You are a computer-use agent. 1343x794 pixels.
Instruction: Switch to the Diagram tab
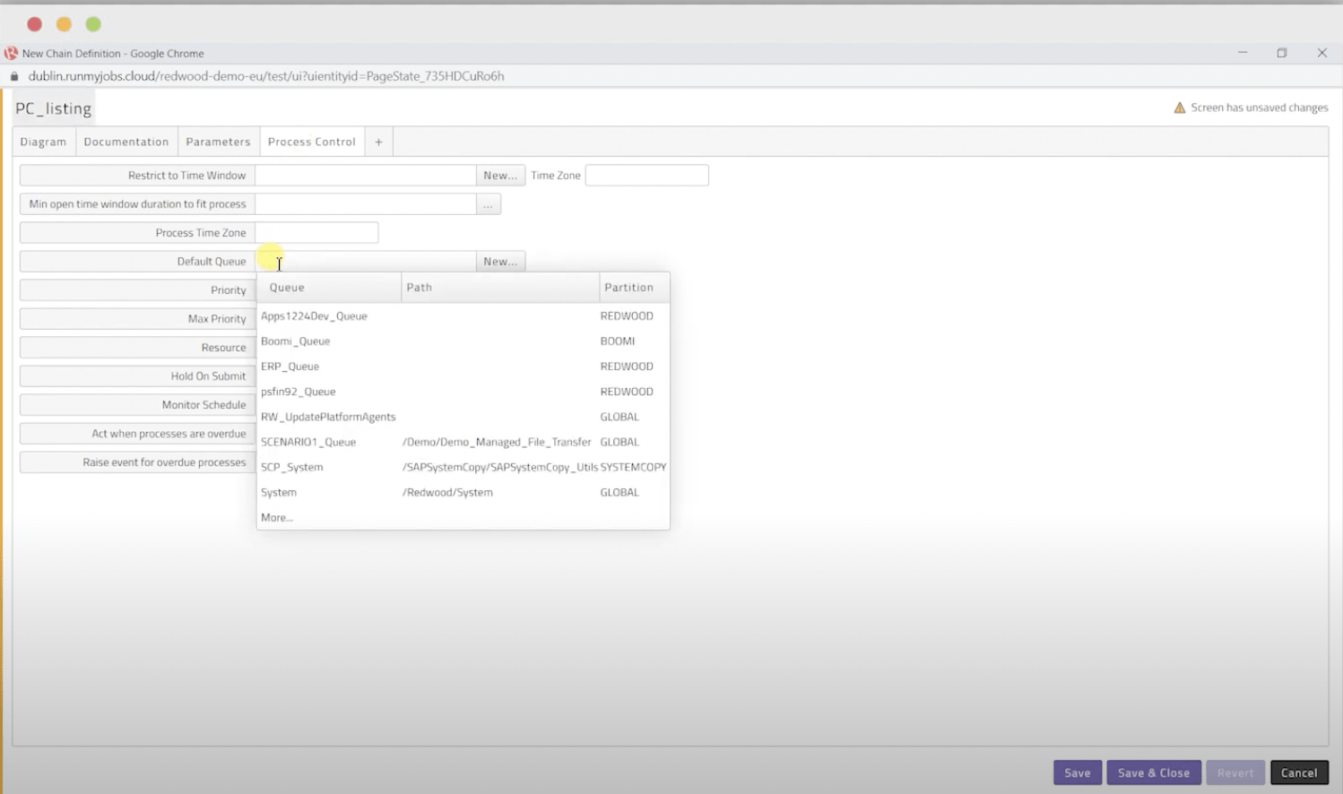coord(43,141)
